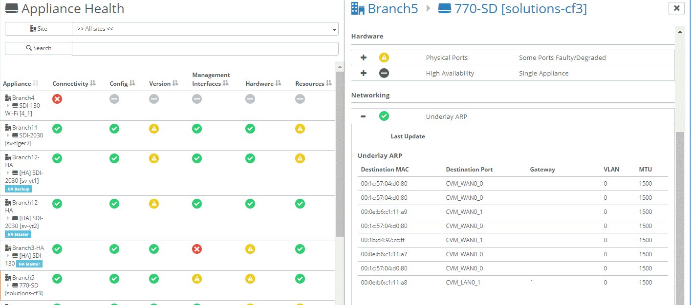Click HA Master badge on sv-yt2
Screen dimensions: 691x305
(x=18, y=234)
